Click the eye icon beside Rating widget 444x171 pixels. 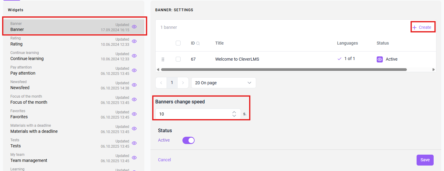134,41
